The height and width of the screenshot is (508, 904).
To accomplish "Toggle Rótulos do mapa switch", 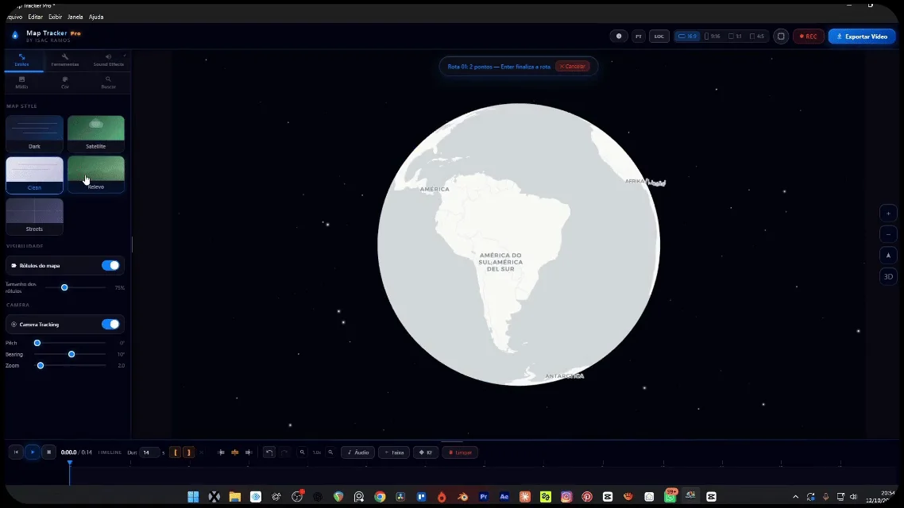I will 110,266.
